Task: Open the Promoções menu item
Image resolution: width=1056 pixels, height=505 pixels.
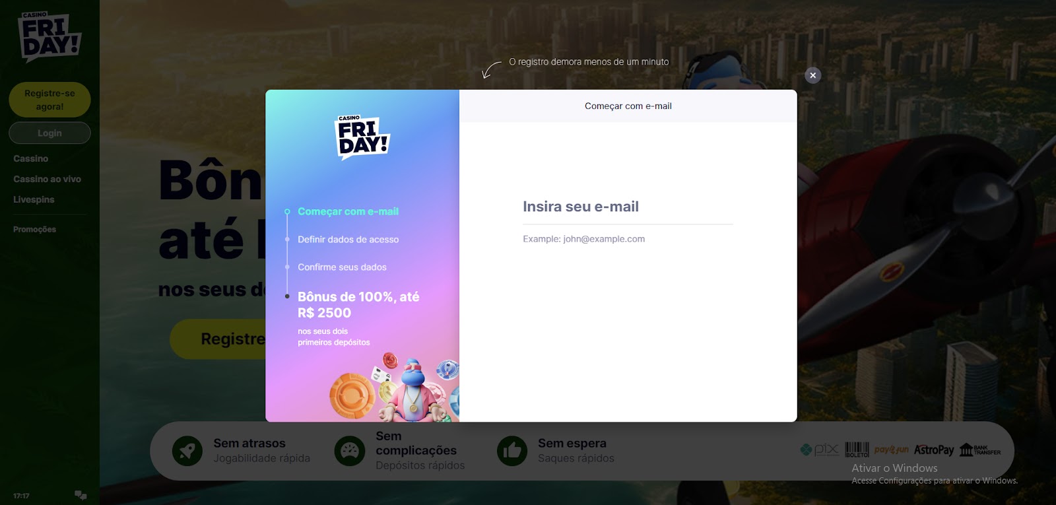Action: click(34, 229)
